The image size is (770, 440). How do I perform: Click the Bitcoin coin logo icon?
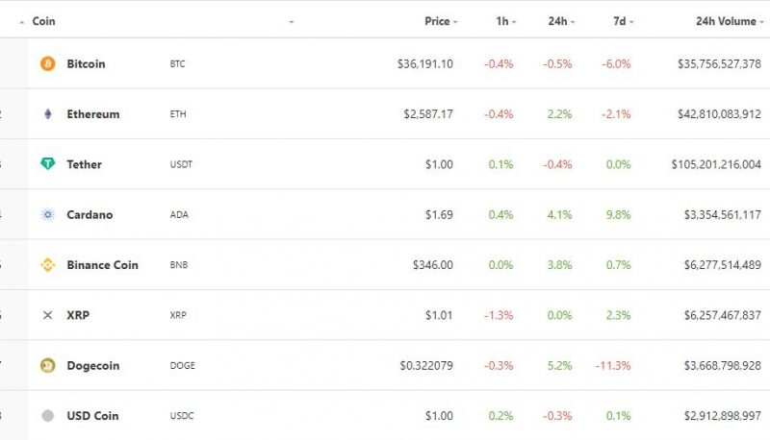[47, 63]
